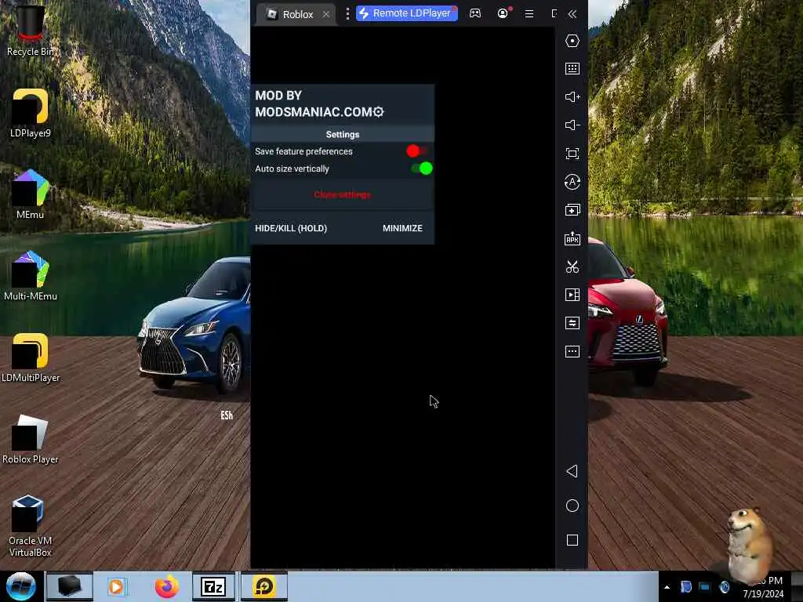The image size is (803, 602).
Task: Toggle the LDPlayer fullscreen icon
Action: [572, 154]
